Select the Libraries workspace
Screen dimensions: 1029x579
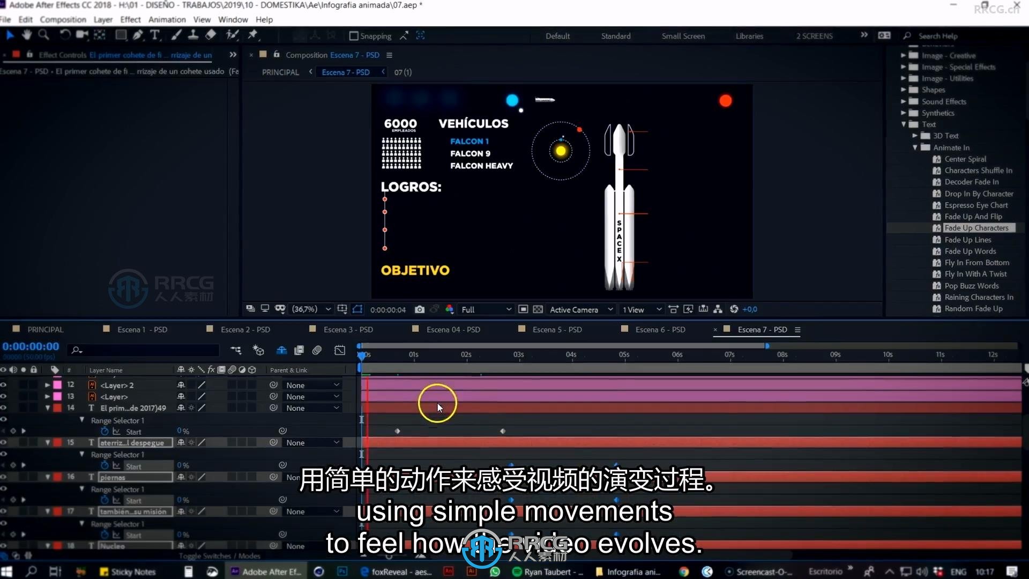[x=749, y=36]
